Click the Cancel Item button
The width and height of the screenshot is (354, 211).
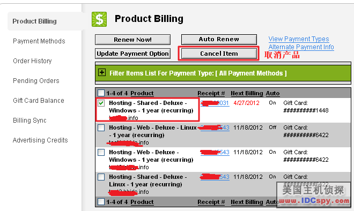point(219,54)
